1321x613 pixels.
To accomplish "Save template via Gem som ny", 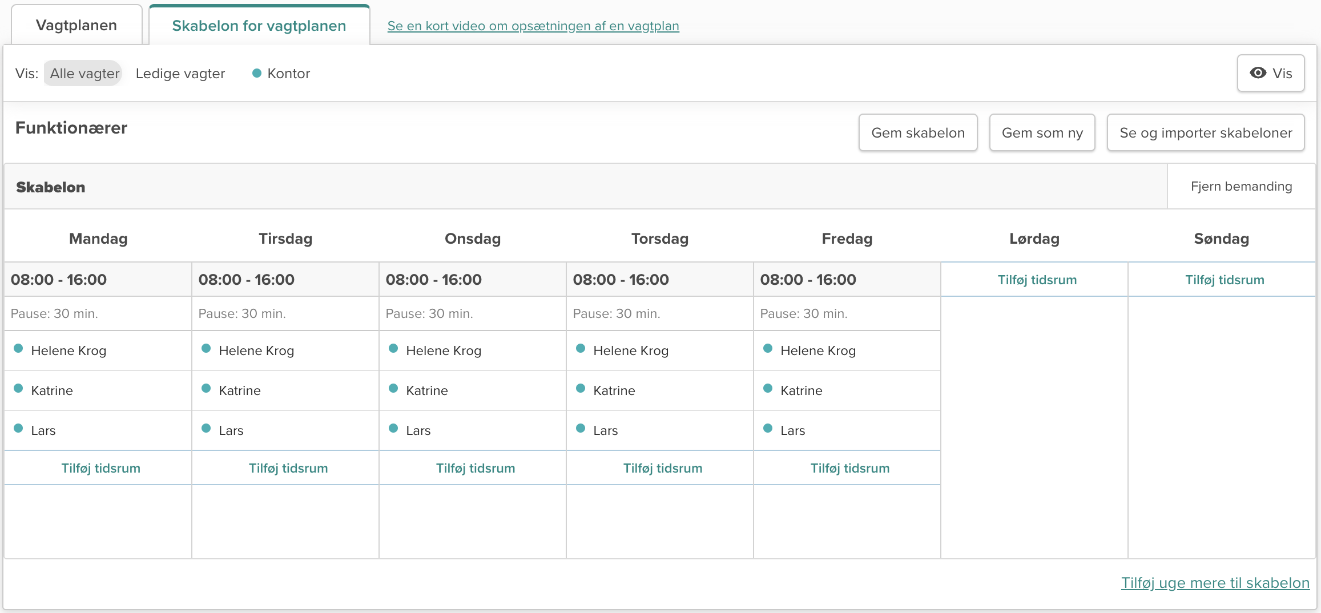I will tap(1042, 133).
